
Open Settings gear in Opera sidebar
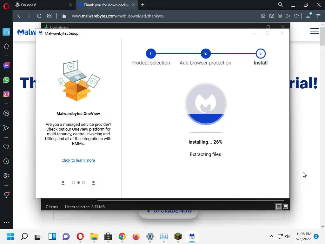tap(6, 175)
